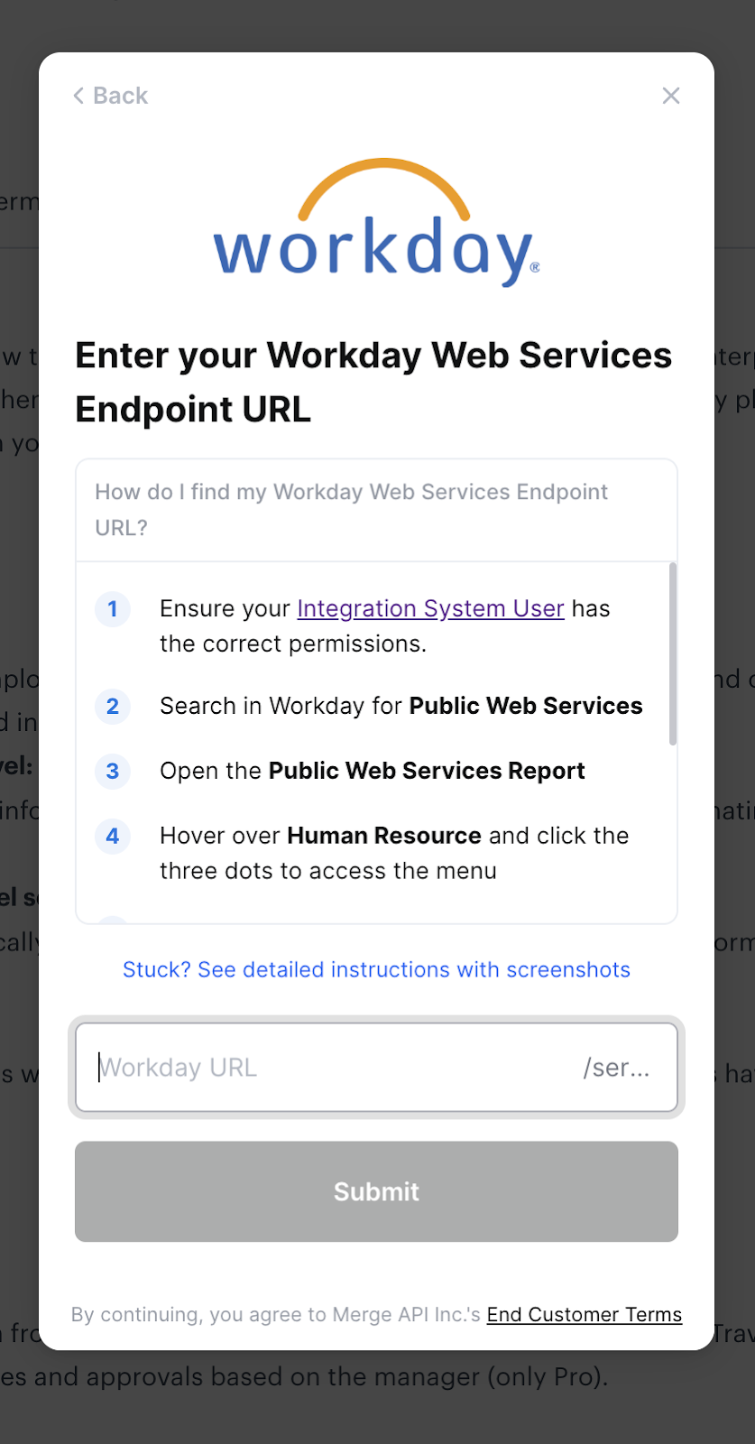Click the 'How do I find' question header
Image resolution: width=755 pixels, height=1444 pixels.
click(x=376, y=510)
